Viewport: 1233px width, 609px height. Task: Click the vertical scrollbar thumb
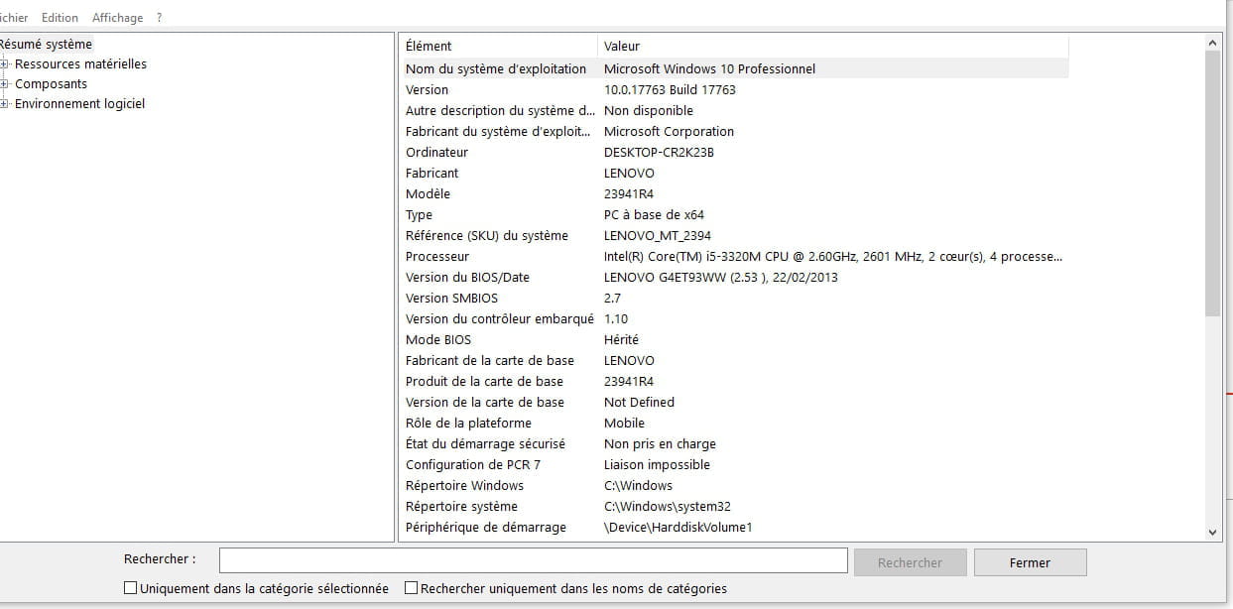click(1213, 183)
